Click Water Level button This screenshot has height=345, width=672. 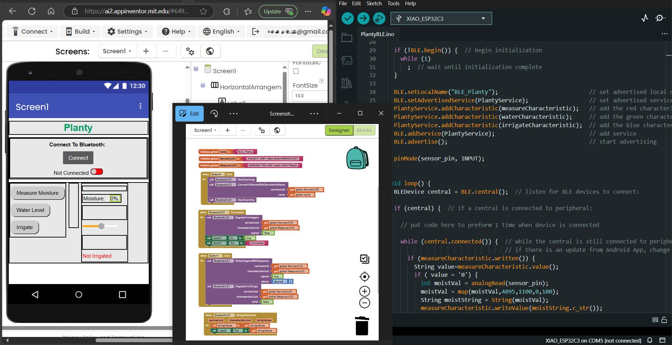[30, 210]
